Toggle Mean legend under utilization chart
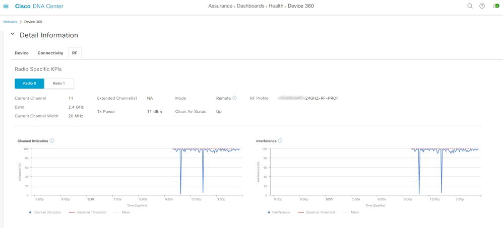 (122, 212)
